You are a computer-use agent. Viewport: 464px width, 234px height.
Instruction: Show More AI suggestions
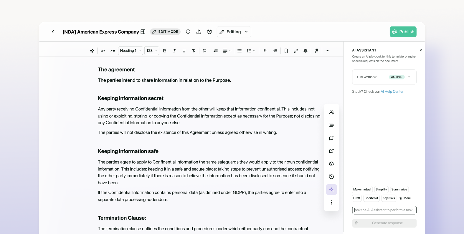405,198
